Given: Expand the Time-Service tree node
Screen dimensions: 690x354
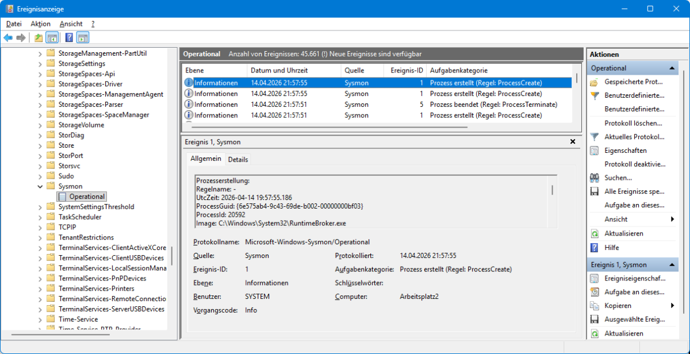Looking at the screenshot, I should click(x=40, y=319).
